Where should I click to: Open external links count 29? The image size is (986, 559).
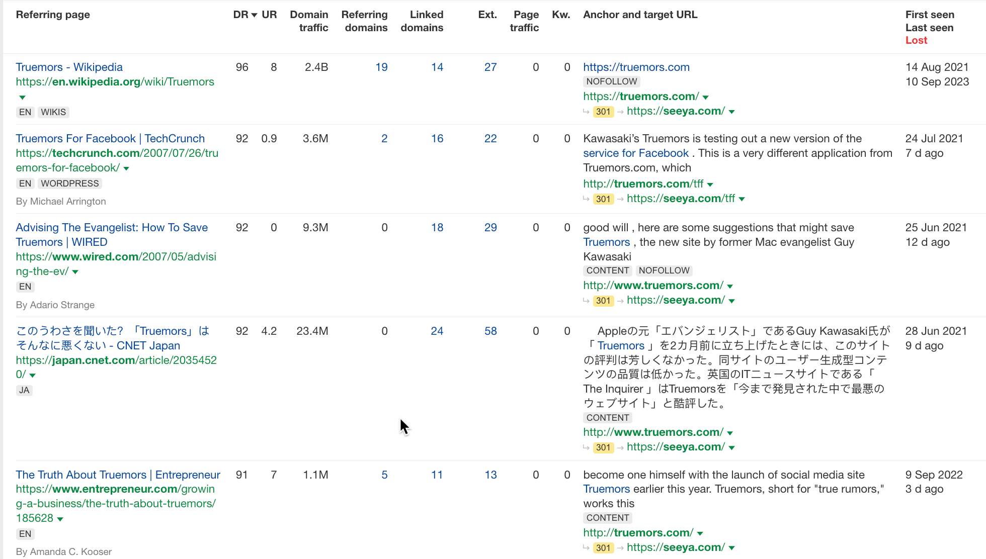coord(490,227)
